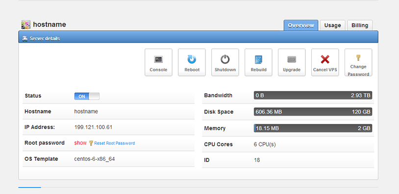The image size is (399, 194).
Task: Open the Rebuild option
Action: pos(258,62)
